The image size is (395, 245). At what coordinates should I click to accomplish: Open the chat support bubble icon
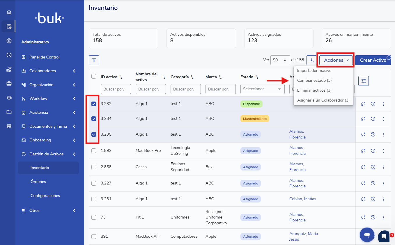(x=367, y=235)
